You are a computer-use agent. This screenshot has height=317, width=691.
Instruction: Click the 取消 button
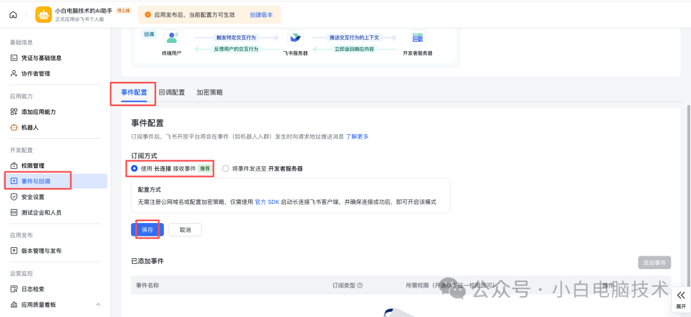point(185,230)
